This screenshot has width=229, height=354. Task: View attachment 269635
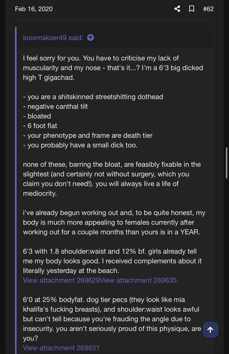138,280
